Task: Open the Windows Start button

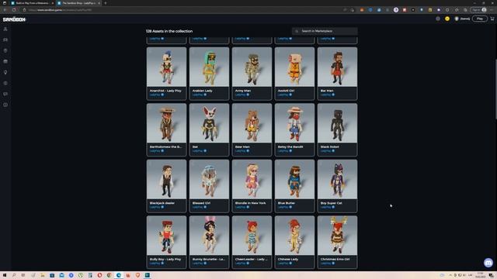Action: (x=5, y=275)
